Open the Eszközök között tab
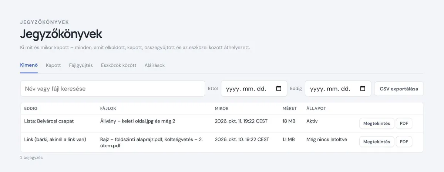Screen dimensions: 444x172 pos(119,65)
